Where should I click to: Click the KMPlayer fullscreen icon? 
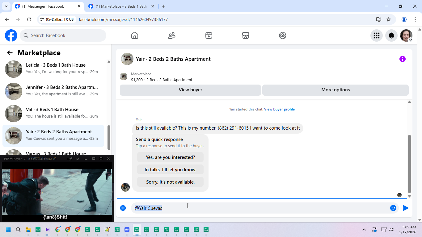(x=101, y=159)
